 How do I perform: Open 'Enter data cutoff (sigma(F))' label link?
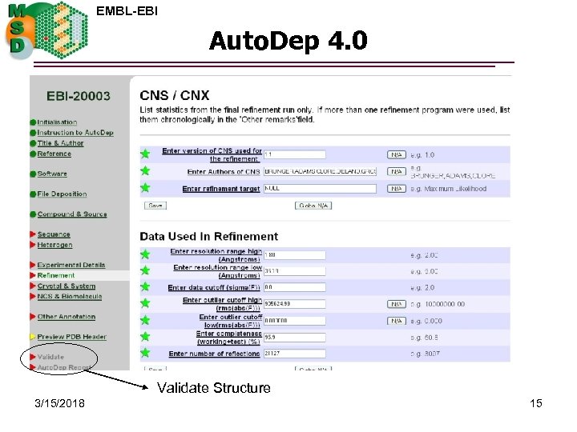tap(214, 288)
